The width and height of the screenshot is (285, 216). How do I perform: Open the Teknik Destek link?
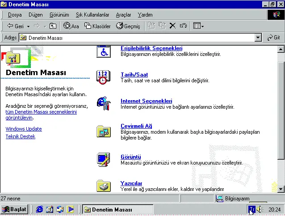tap(21, 136)
